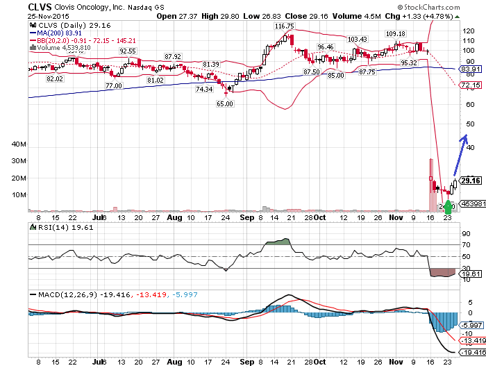Click the boxed 29.16 last price tag
The image size is (486, 368).
[x=471, y=181]
